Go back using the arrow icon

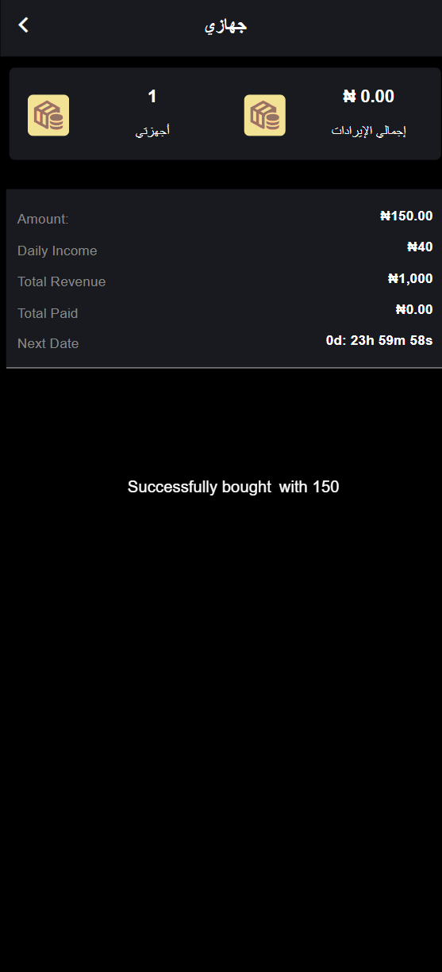point(24,25)
